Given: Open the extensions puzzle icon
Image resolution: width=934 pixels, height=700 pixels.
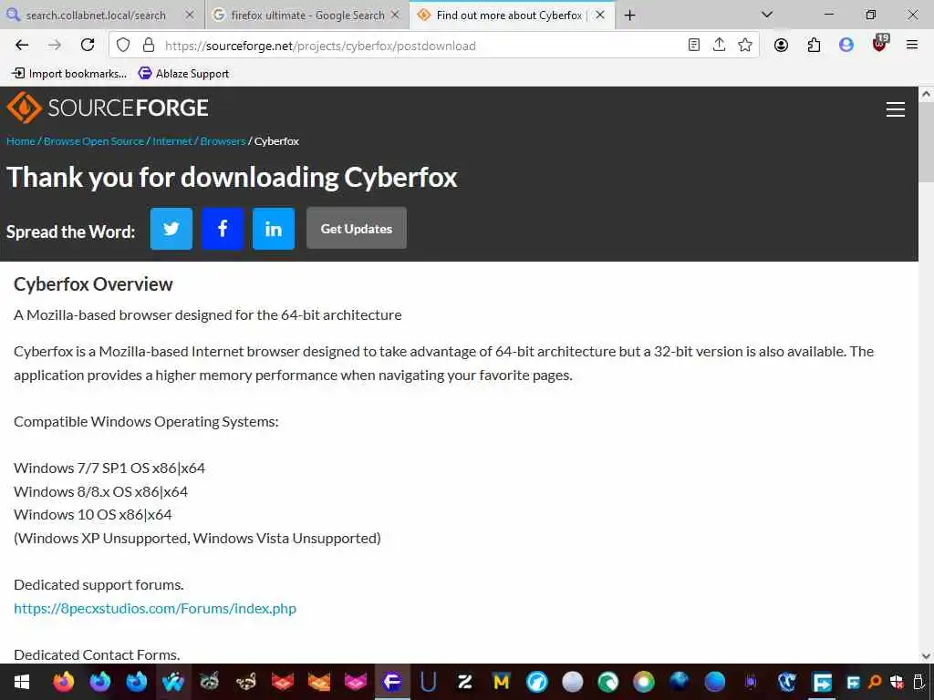Looking at the screenshot, I should pos(814,45).
